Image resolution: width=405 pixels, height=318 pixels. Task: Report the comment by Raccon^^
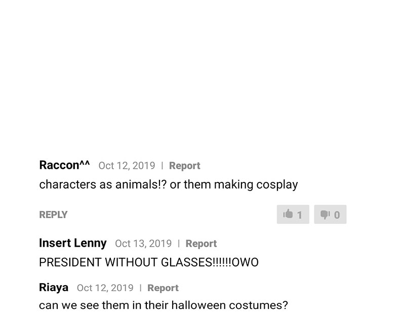pyautogui.click(x=184, y=166)
